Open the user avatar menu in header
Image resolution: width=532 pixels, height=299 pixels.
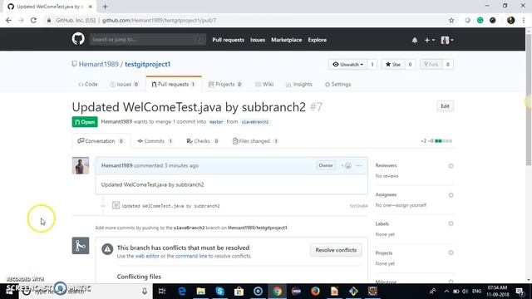(x=447, y=40)
